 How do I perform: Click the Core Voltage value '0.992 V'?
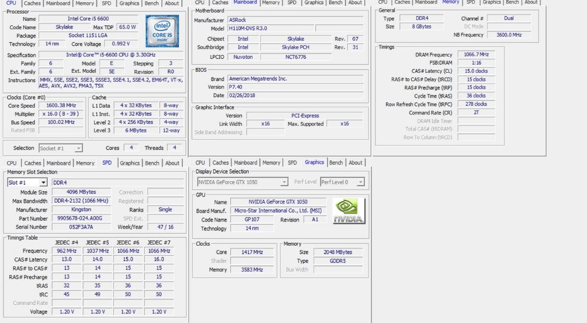[x=121, y=44]
